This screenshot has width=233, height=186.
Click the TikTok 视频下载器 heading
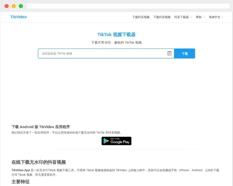click(x=116, y=34)
